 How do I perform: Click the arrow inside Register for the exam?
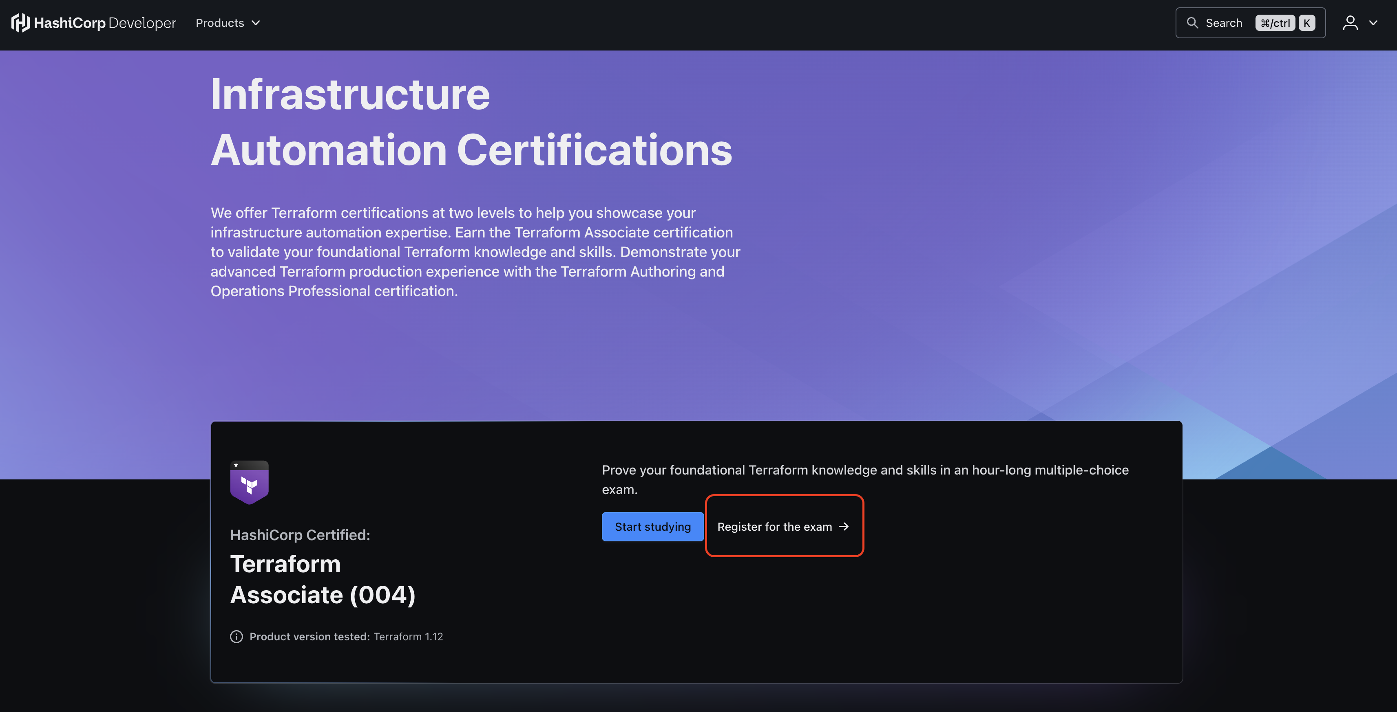pos(844,526)
